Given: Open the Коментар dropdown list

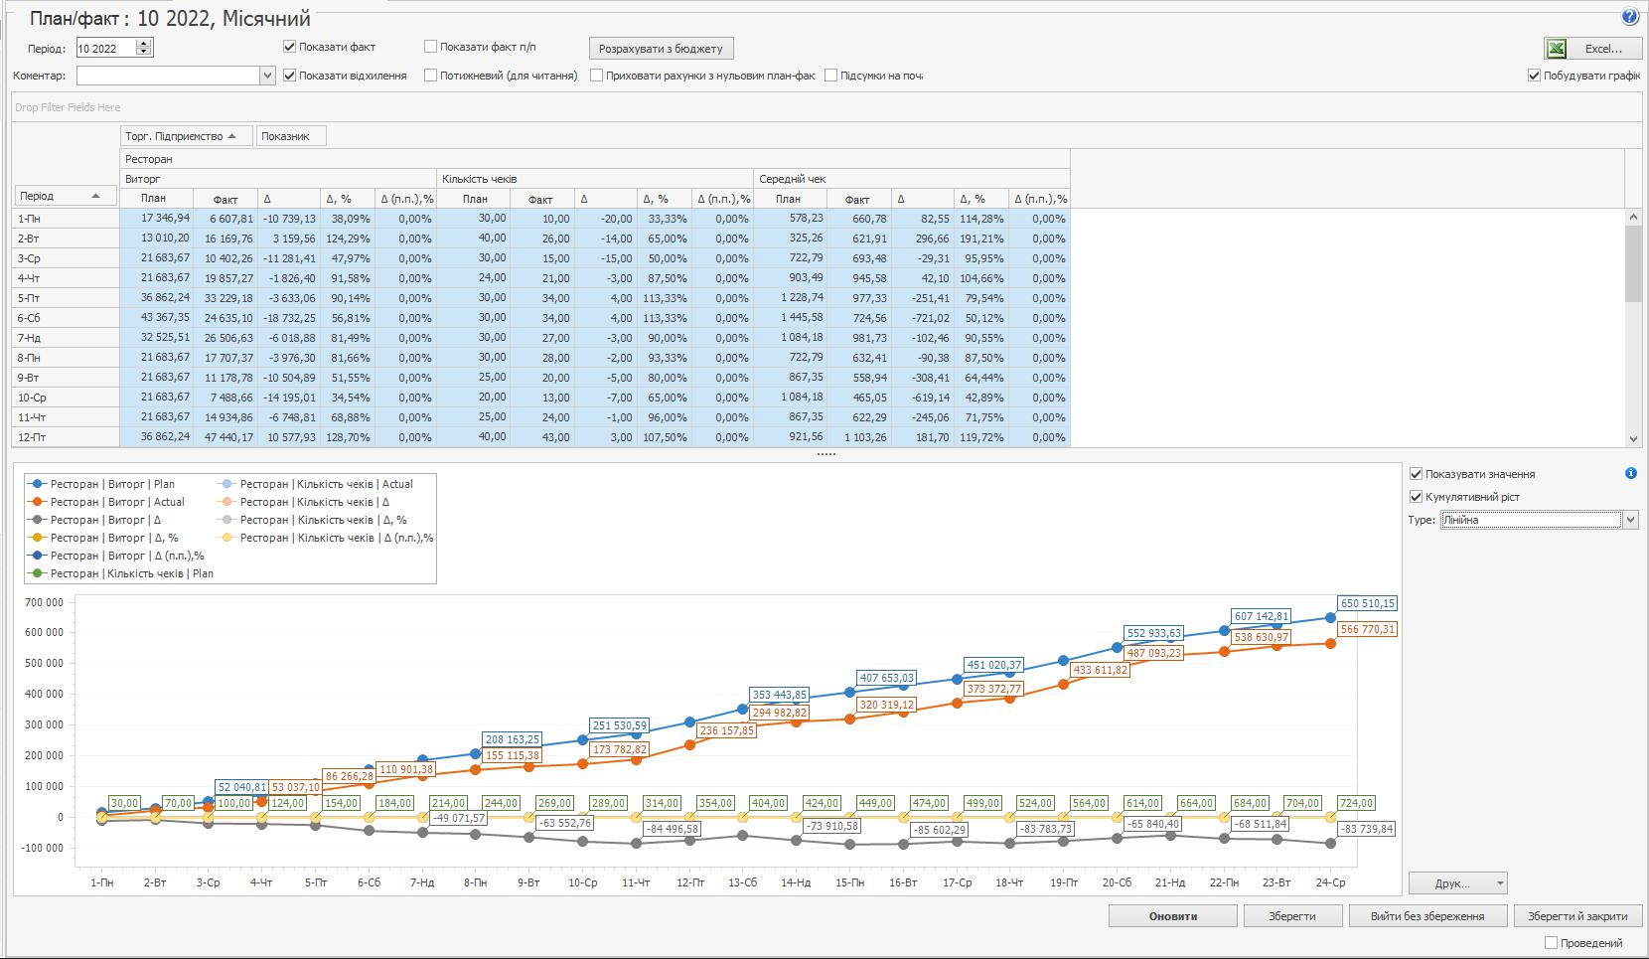Looking at the screenshot, I should tap(267, 76).
